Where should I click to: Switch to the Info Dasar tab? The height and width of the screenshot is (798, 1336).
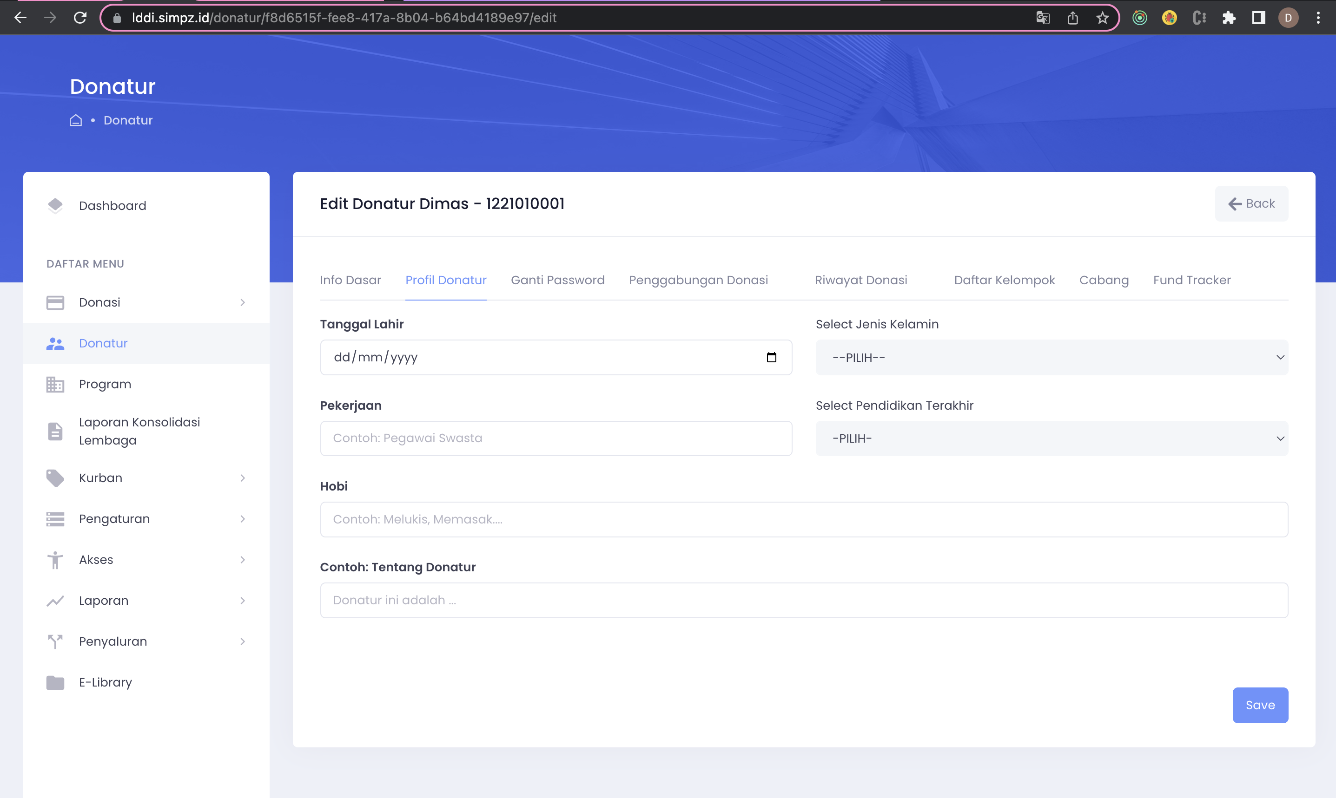tap(351, 280)
